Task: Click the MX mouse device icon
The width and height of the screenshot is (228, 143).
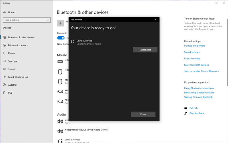Action: [60, 82]
